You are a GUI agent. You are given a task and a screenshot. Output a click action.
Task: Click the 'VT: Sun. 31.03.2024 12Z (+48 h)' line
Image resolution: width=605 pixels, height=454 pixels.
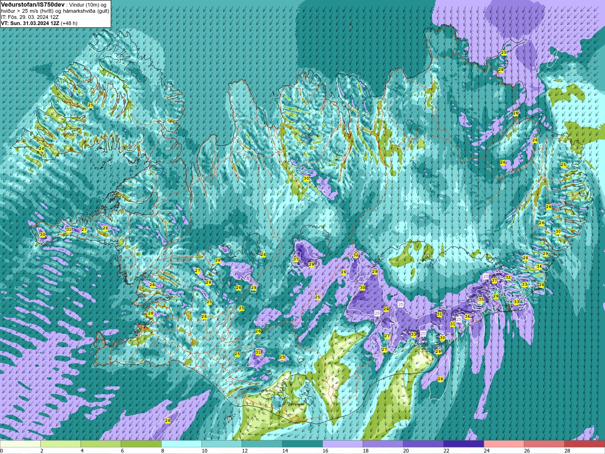(39, 23)
